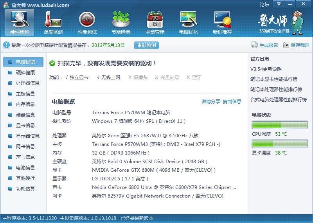Click the Windows 7 旗舰版 operating system value

(139, 121)
